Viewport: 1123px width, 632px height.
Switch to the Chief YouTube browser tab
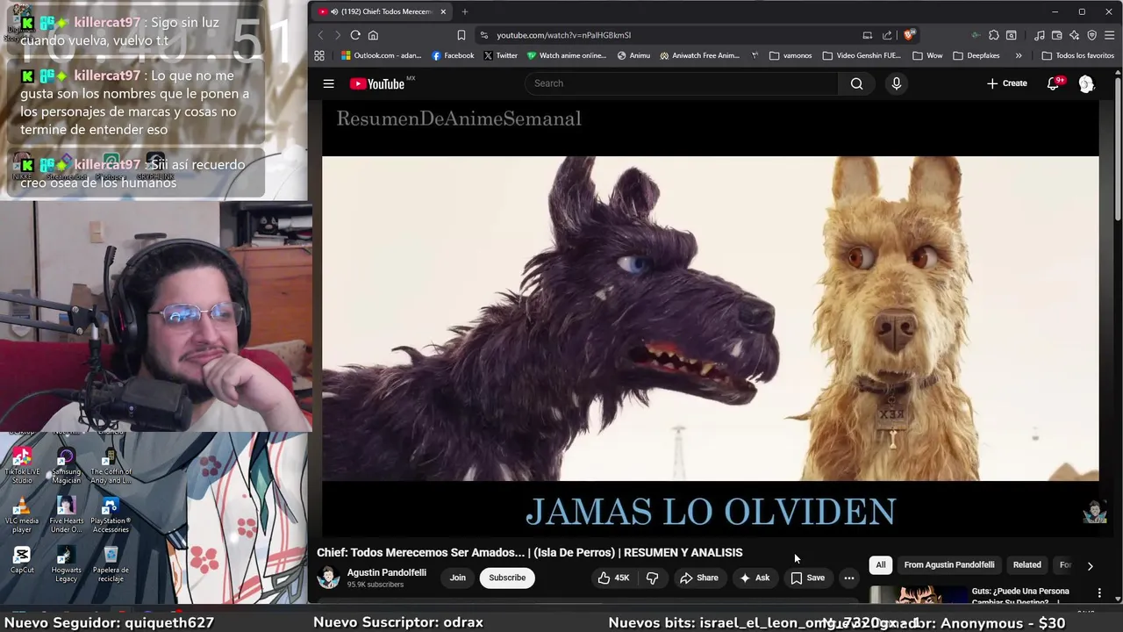382,11
